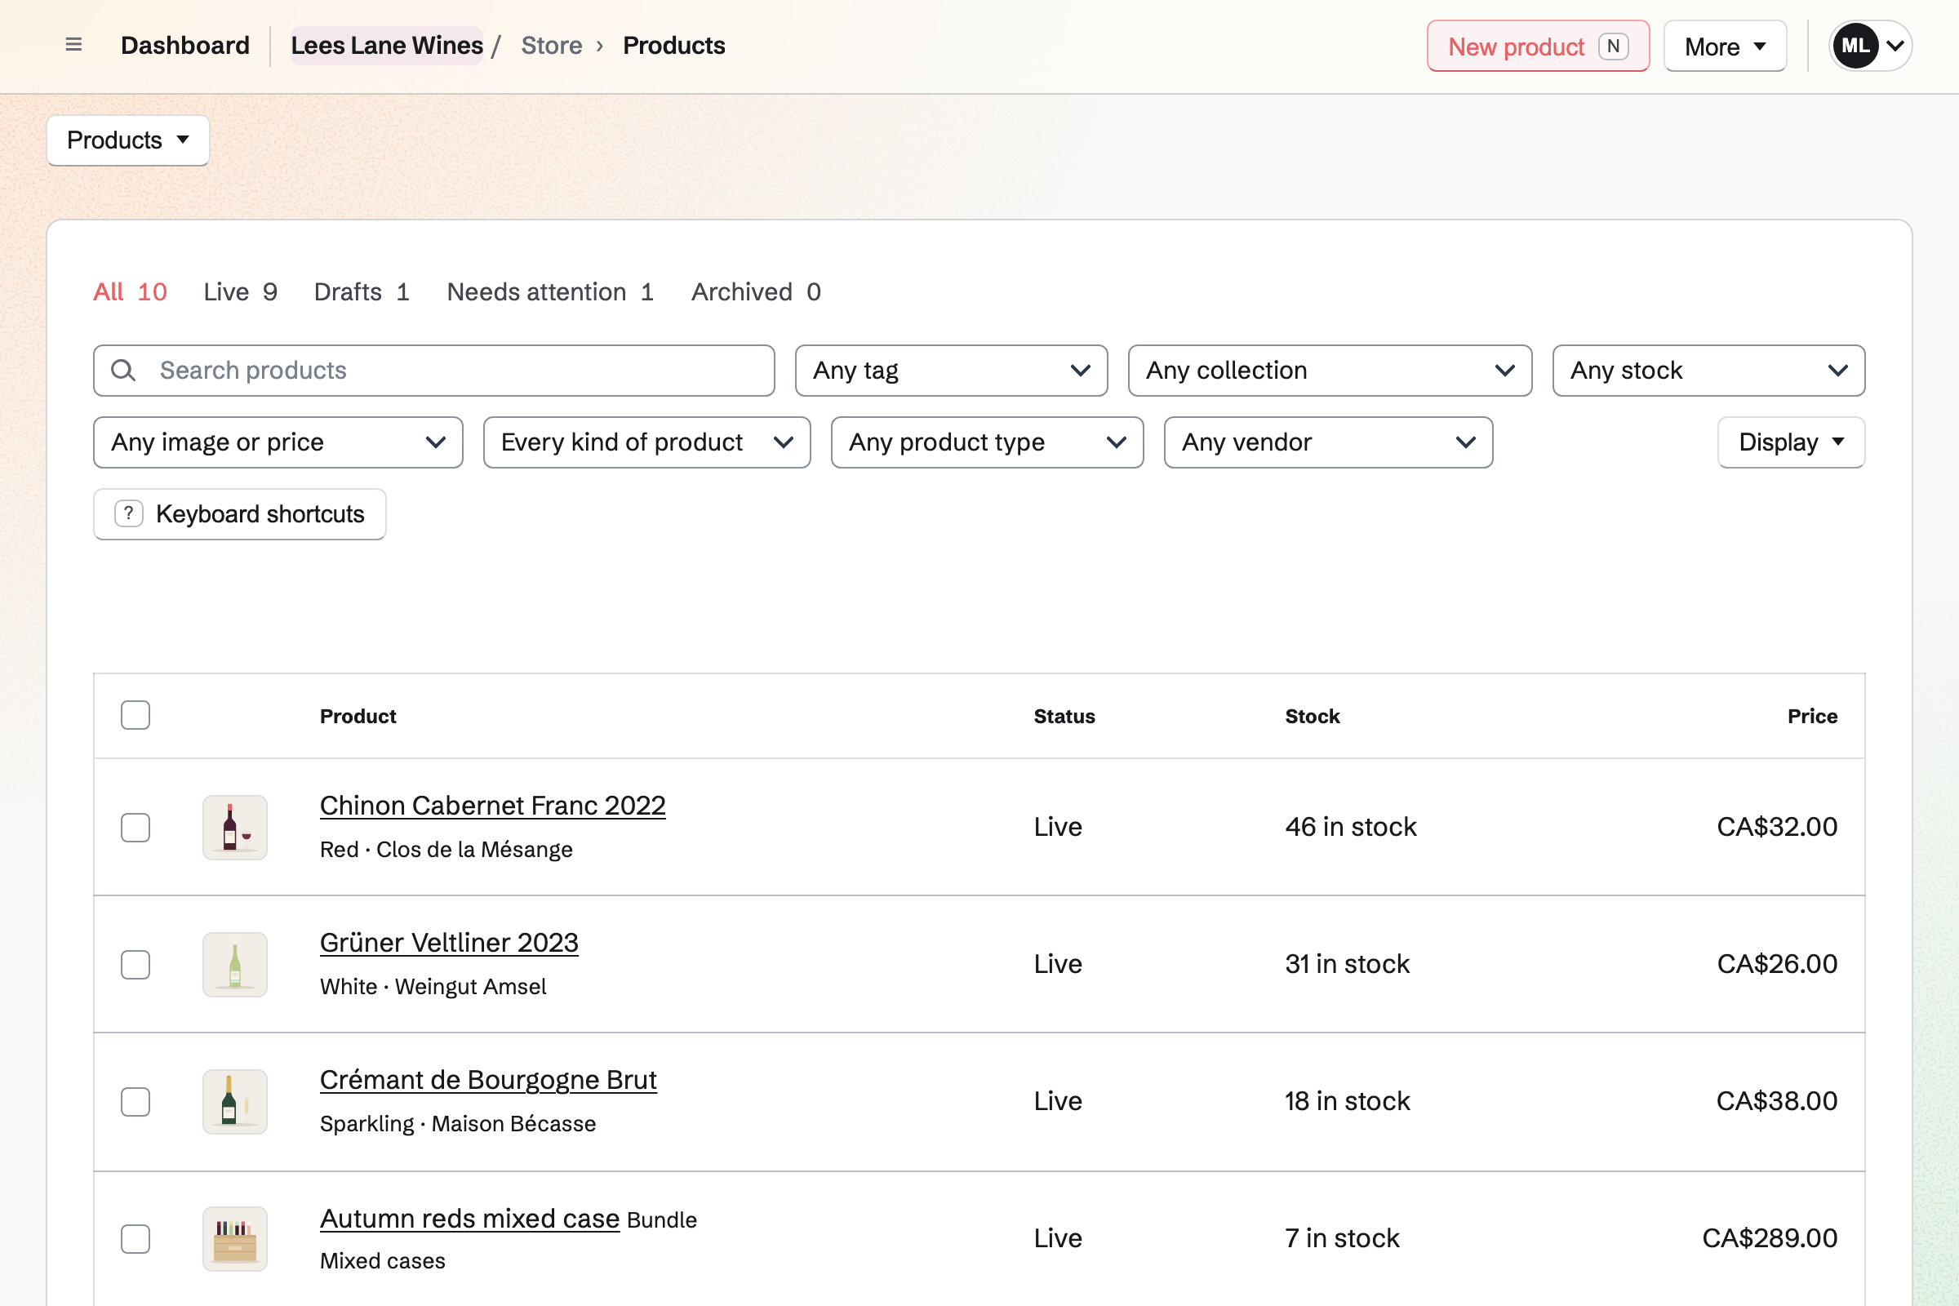Open Any image or price dropdown
Image resolution: width=1959 pixels, height=1306 pixels.
point(278,442)
